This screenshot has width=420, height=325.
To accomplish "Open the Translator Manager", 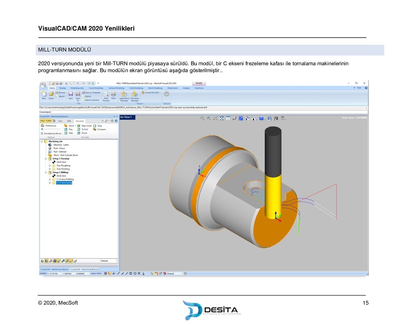I will point(135,96).
